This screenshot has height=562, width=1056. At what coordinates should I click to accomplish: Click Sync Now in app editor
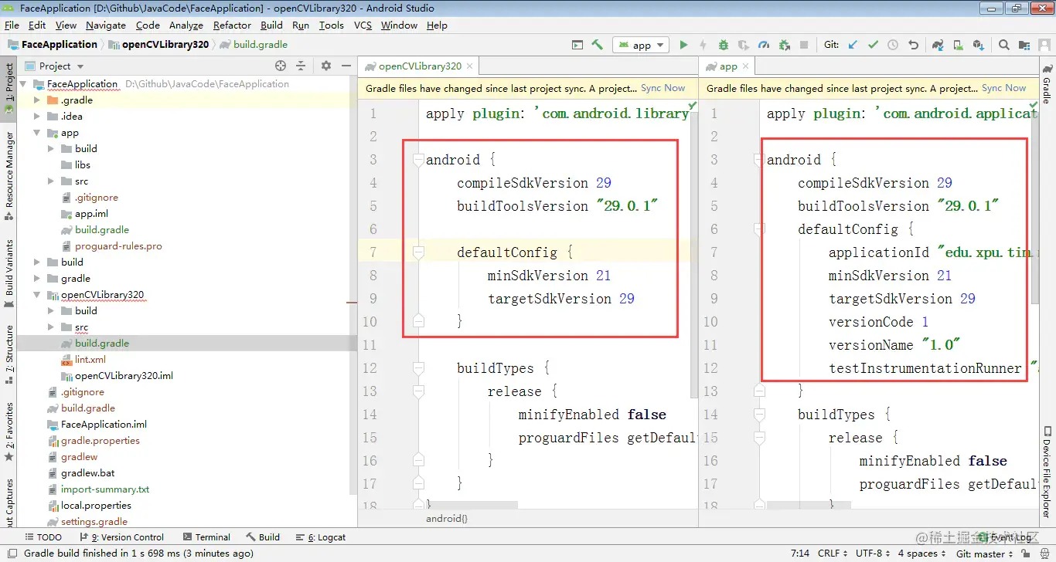point(1004,88)
